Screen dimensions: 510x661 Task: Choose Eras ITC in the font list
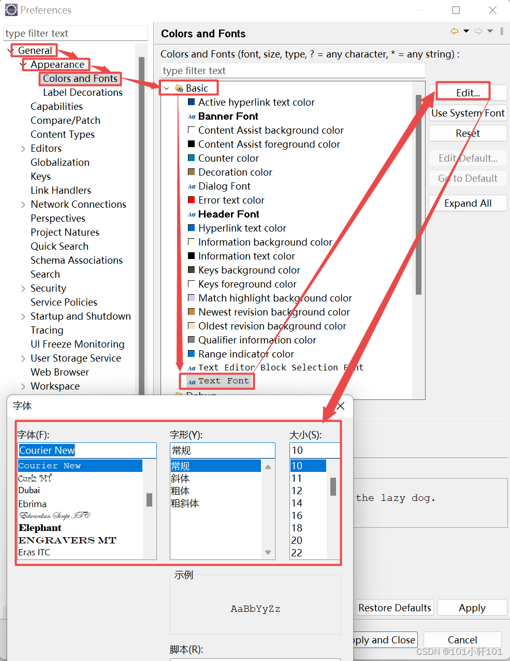(34, 552)
